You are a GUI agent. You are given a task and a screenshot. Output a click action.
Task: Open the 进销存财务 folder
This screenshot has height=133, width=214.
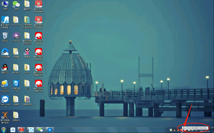pyautogui.click(x=27, y=101)
